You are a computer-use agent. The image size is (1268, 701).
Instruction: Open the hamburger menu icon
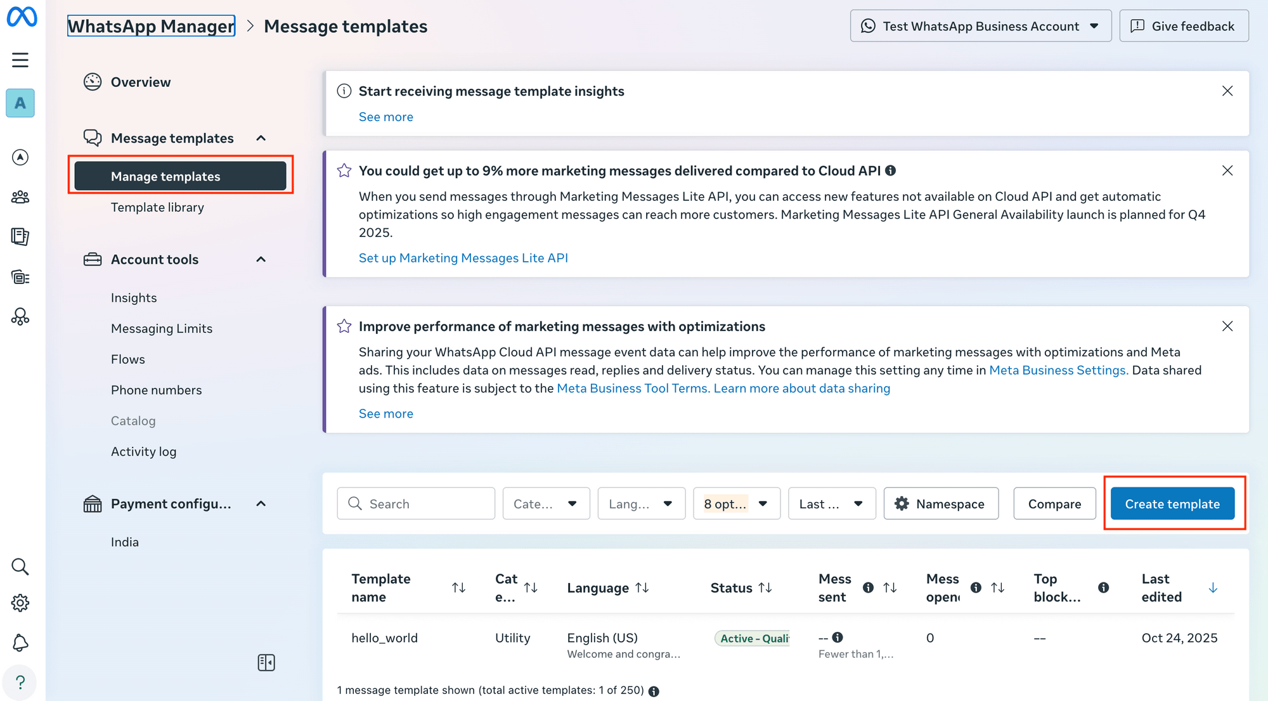[20, 60]
